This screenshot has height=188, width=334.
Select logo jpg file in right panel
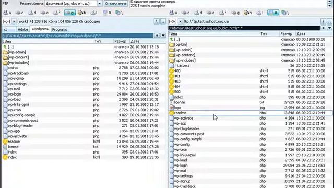[x=250, y=108]
